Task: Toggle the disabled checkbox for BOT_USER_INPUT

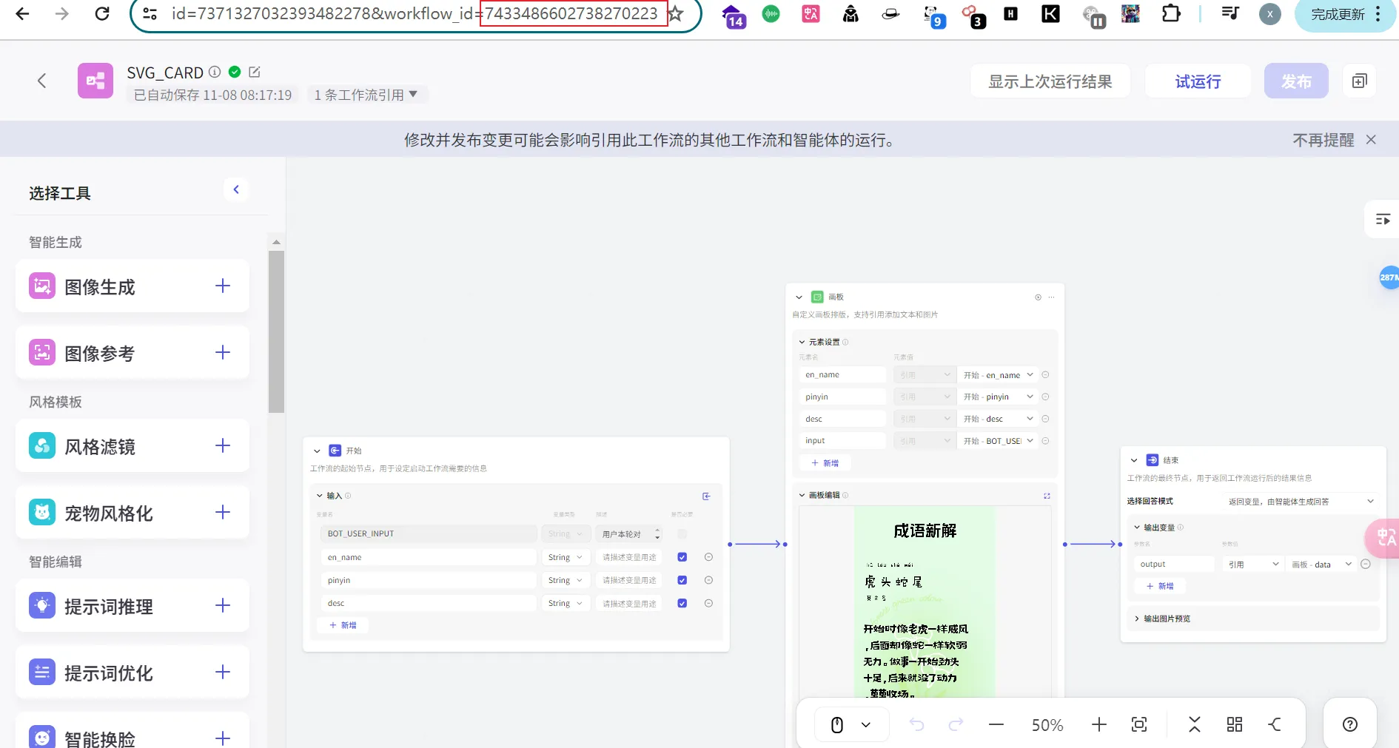Action: 682,533
